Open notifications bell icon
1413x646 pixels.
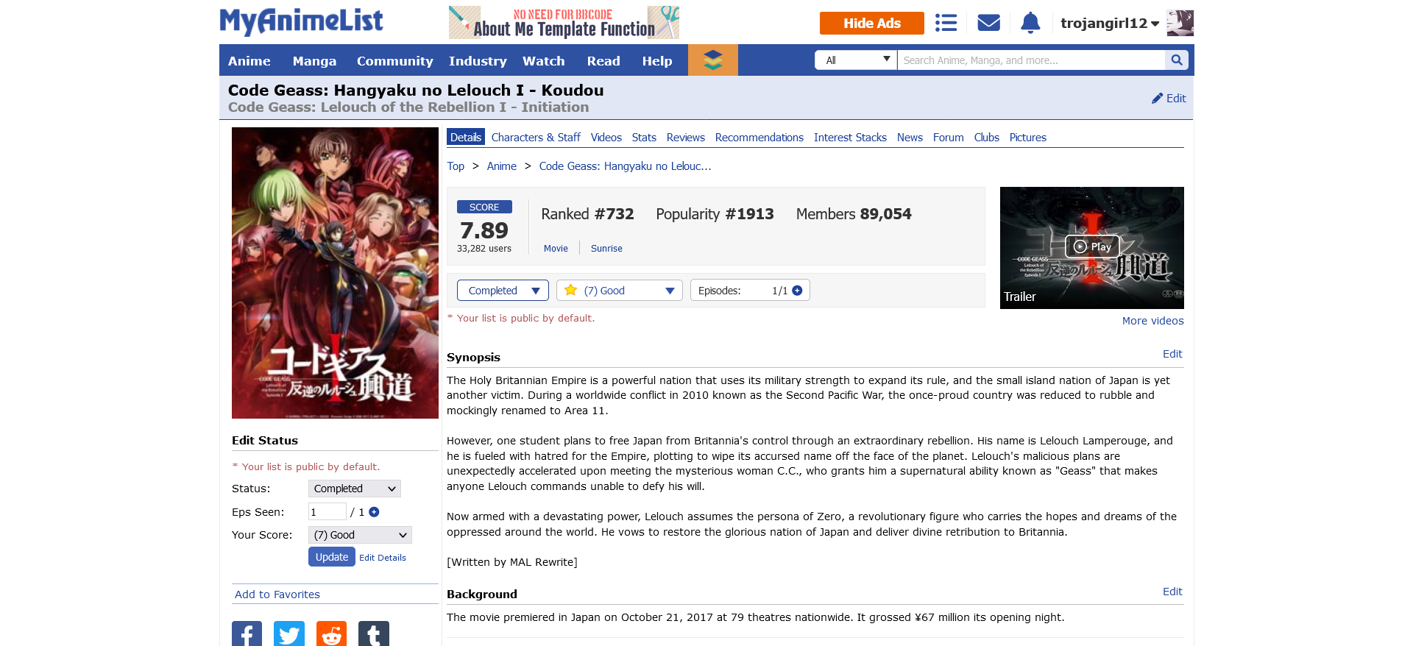pos(1030,23)
